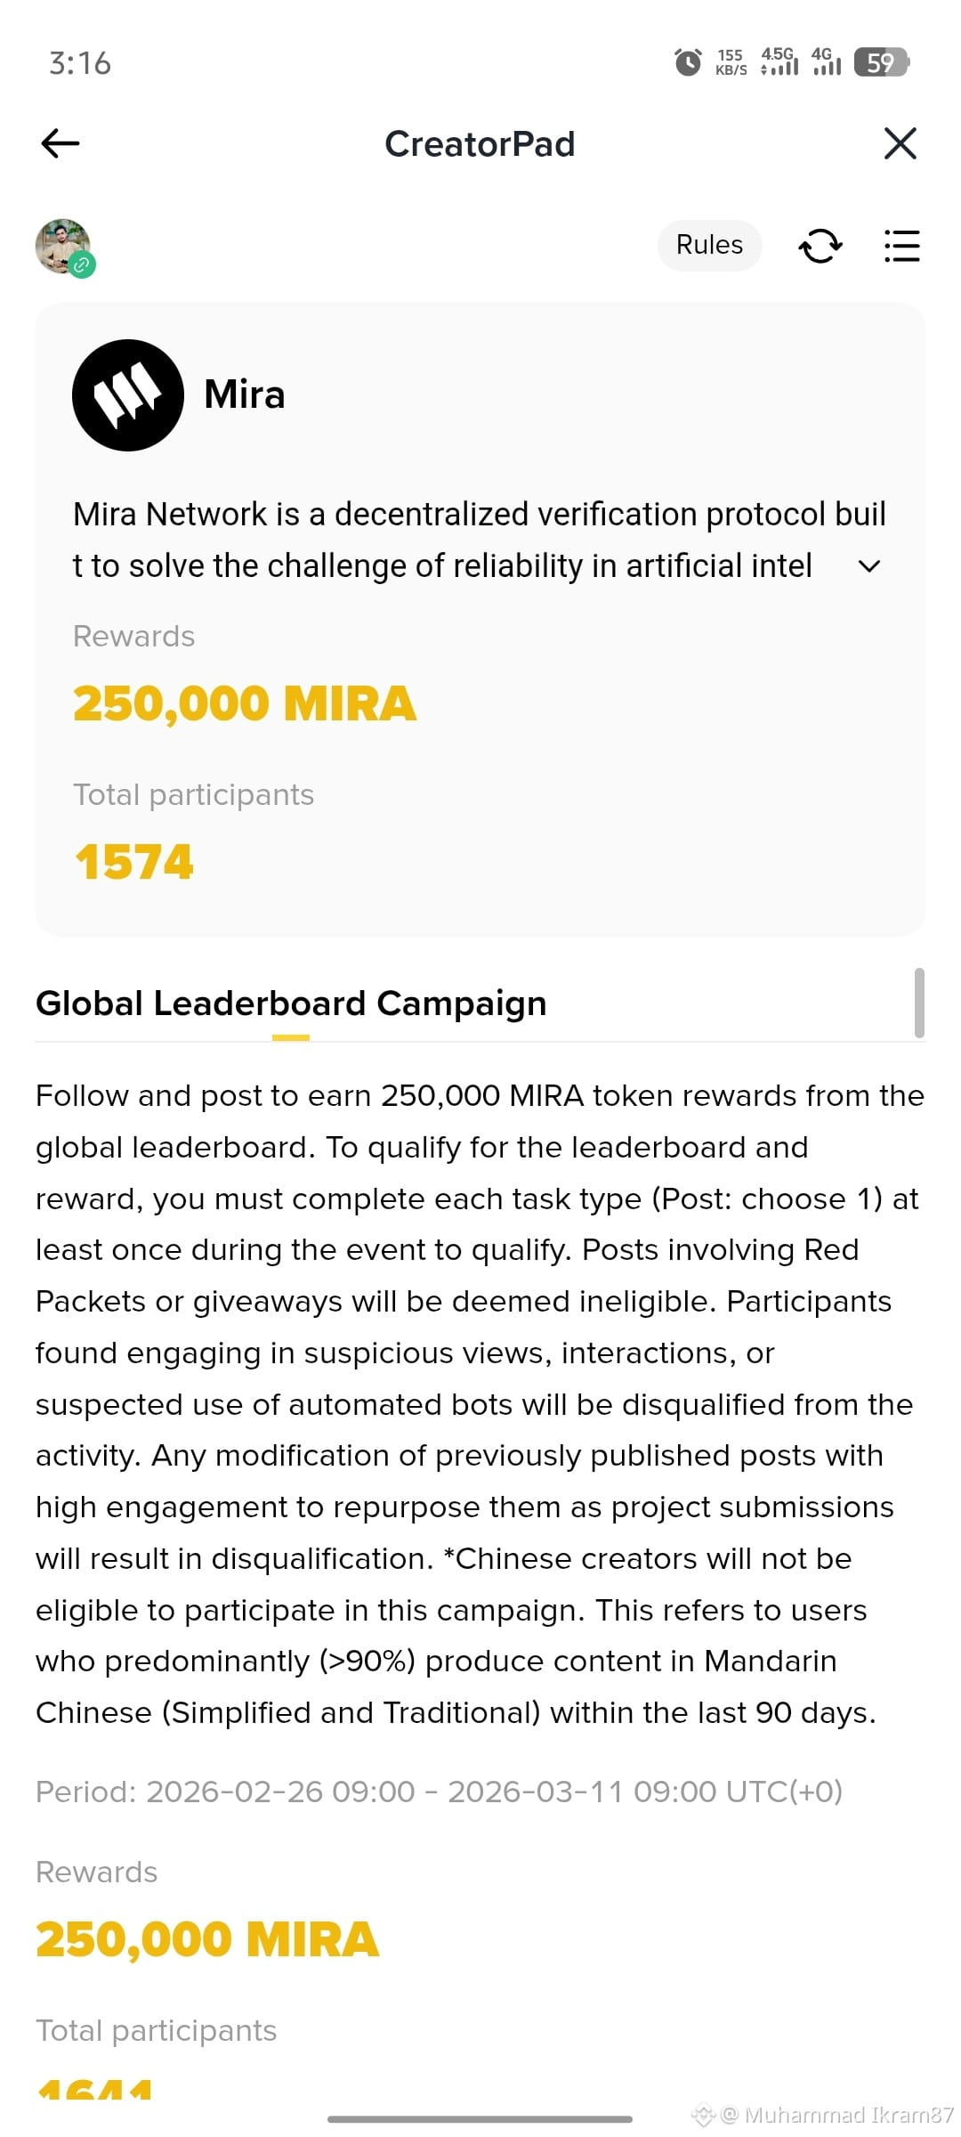Tap the alarm clock status icon
The width and height of the screenshot is (961, 2137).
[688, 62]
